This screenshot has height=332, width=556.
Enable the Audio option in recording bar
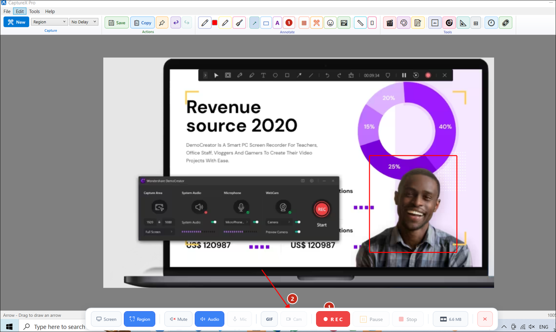209,319
